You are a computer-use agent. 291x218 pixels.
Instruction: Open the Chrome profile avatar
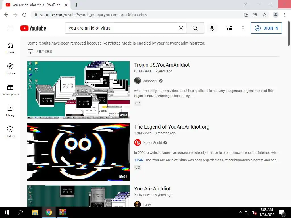276,15
